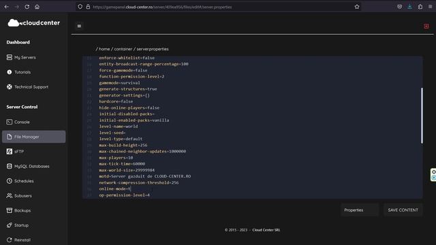Click the hide-online-players=false line
The width and height of the screenshot is (436, 245).
click(129, 108)
